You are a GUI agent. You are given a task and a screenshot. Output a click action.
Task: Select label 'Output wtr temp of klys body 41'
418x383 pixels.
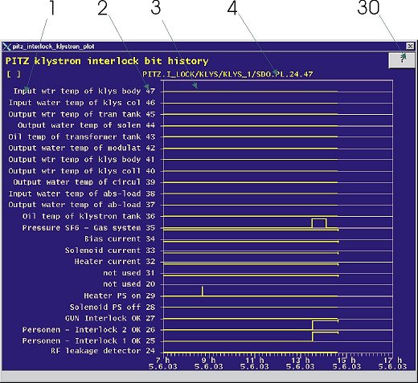tap(82, 160)
